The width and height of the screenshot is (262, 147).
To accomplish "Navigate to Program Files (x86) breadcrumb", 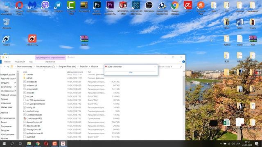I will point(67,67).
